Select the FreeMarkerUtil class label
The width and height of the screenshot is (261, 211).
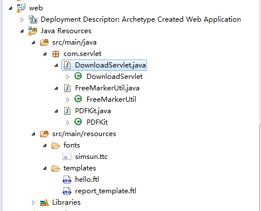(111, 99)
